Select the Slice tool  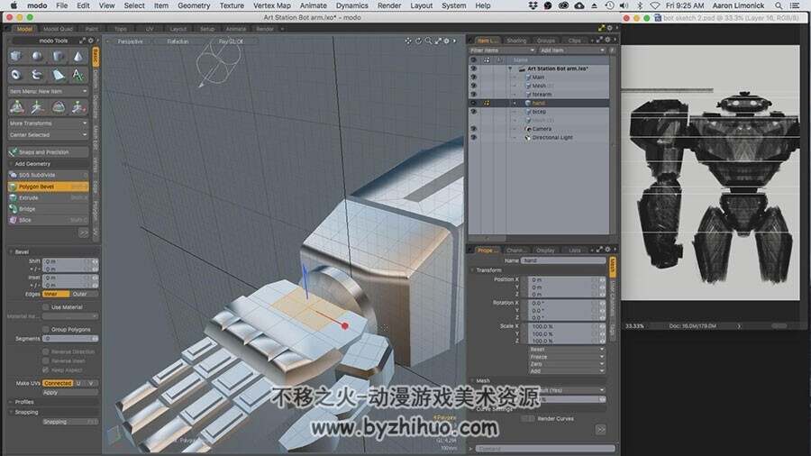pos(49,220)
